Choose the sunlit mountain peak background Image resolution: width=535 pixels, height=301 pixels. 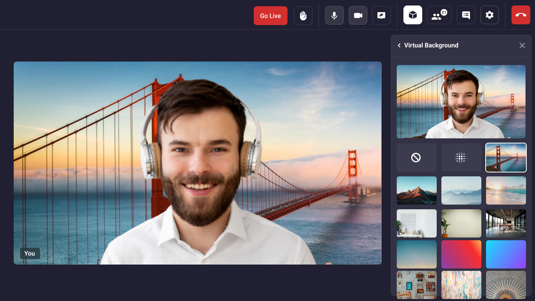417,190
